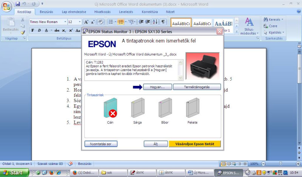This screenshot has width=302, height=177.
Task: Launch Firefox from quick launch
Action: coord(51,172)
